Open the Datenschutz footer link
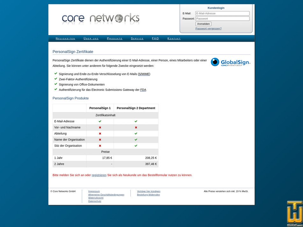This screenshot has height=227, width=303. click(95, 201)
